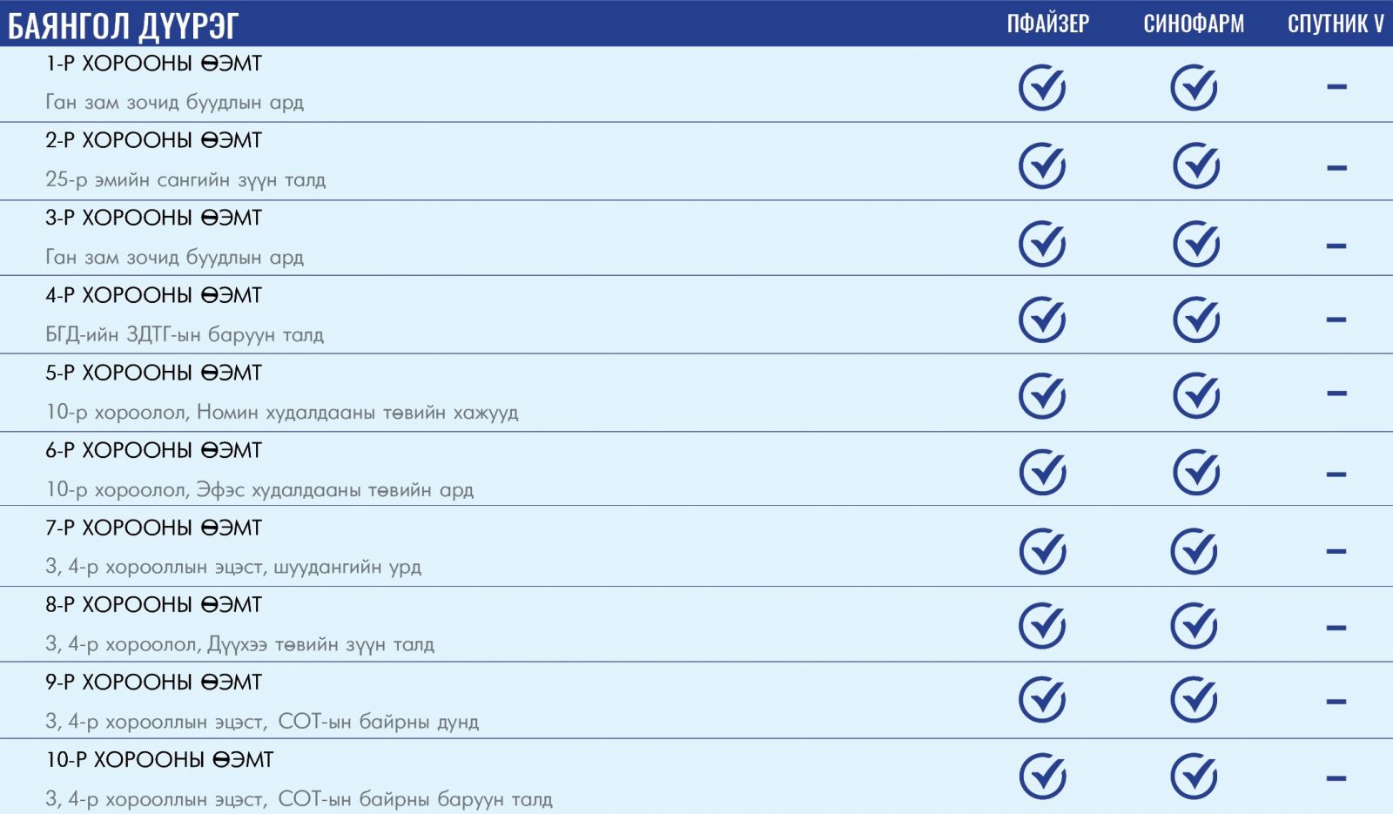Open the 5-Р ХОРООНЫ ӨЭМТ entry

(x=153, y=373)
